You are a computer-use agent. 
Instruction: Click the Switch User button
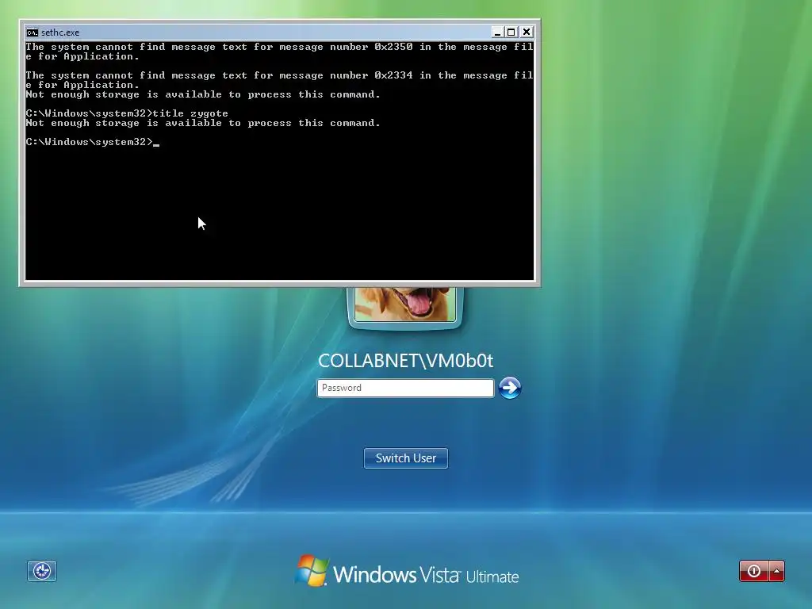406,458
